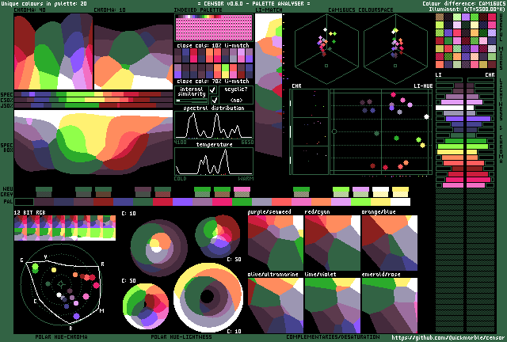Click the acyclic '<no>' value
Screen dimensions: 507x342
tap(236, 101)
